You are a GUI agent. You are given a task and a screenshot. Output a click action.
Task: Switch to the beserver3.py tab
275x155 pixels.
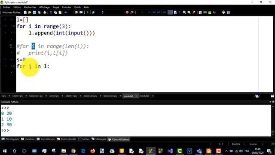(110, 96)
